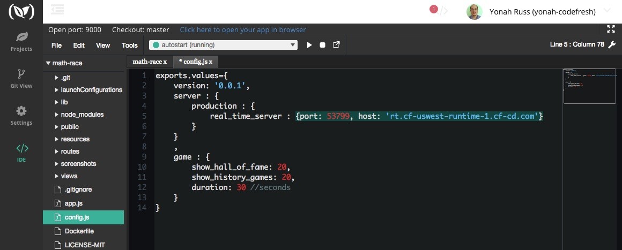Click the show_history_games code line
The width and height of the screenshot is (622, 250).
point(243,177)
